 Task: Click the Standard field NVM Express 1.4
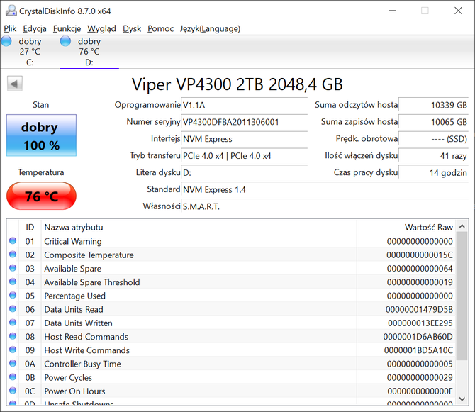point(325,190)
